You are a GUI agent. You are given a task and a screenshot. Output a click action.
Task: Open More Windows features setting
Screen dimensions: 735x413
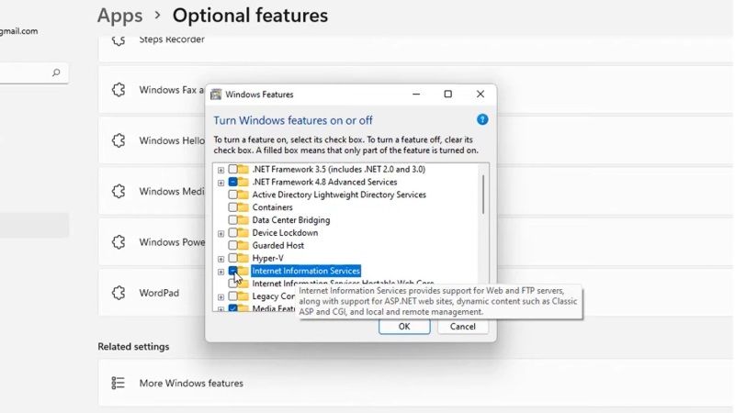click(x=415, y=383)
